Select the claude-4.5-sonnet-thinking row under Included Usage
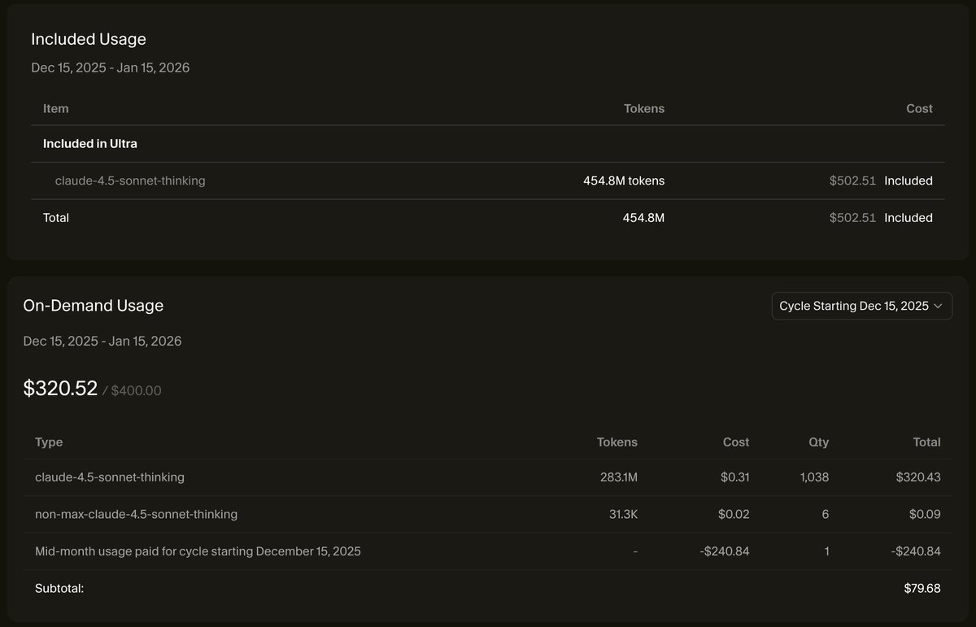This screenshot has width=976, height=627. coord(130,181)
